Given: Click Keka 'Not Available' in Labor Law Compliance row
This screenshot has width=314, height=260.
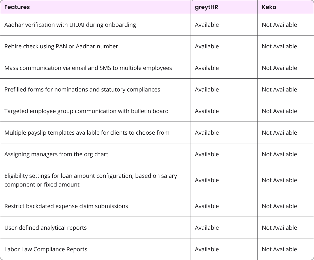Looking at the screenshot, I should tap(279, 249).
